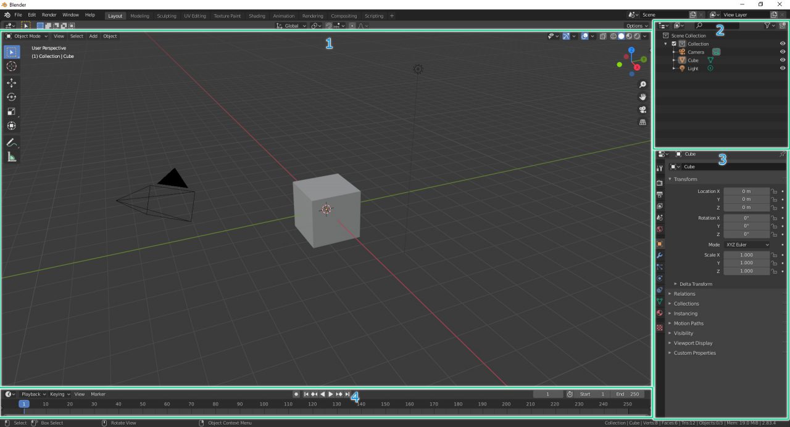Open the Rotation Mode dropdown showing XYZ Euler
The image size is (790, 427).
(x=747, y=245)
